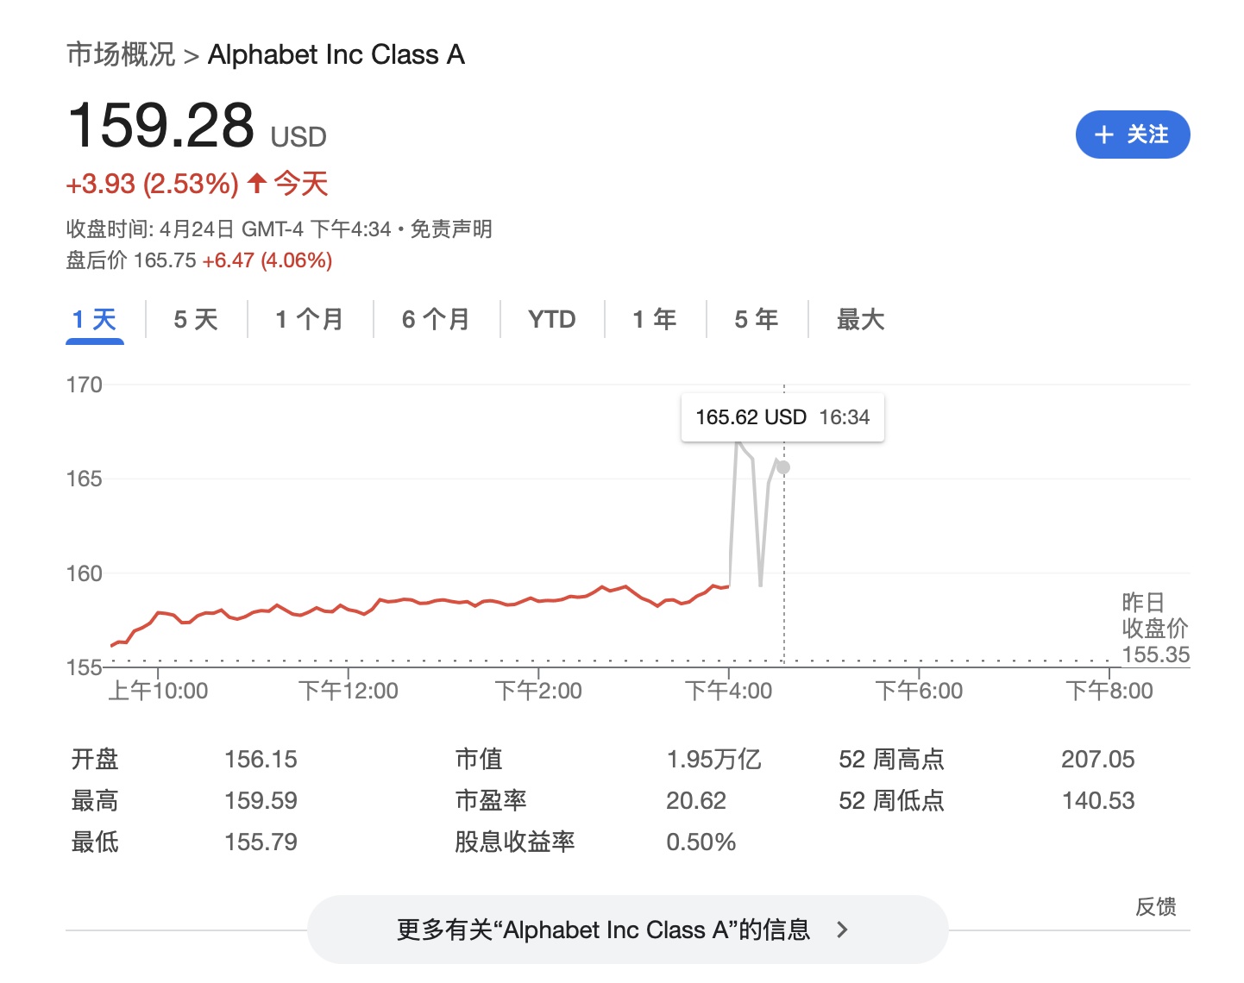Click the chevron arrow on the more info bar
The height and width of the screenshot is (983, 1244).
843,930
